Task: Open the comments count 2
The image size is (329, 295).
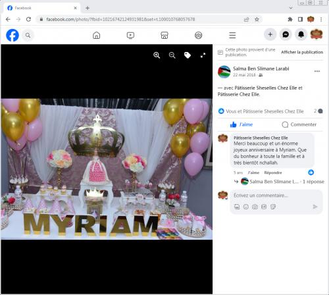Action: pos(318,111)
